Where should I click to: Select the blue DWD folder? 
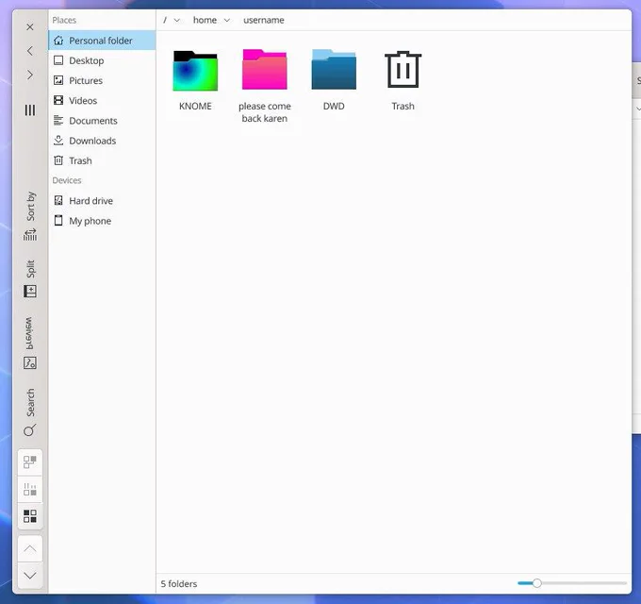tap(334, 70)
